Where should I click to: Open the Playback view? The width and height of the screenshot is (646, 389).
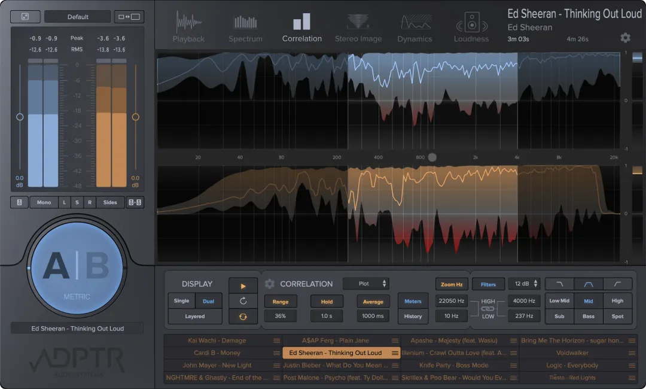click(188, 27)
